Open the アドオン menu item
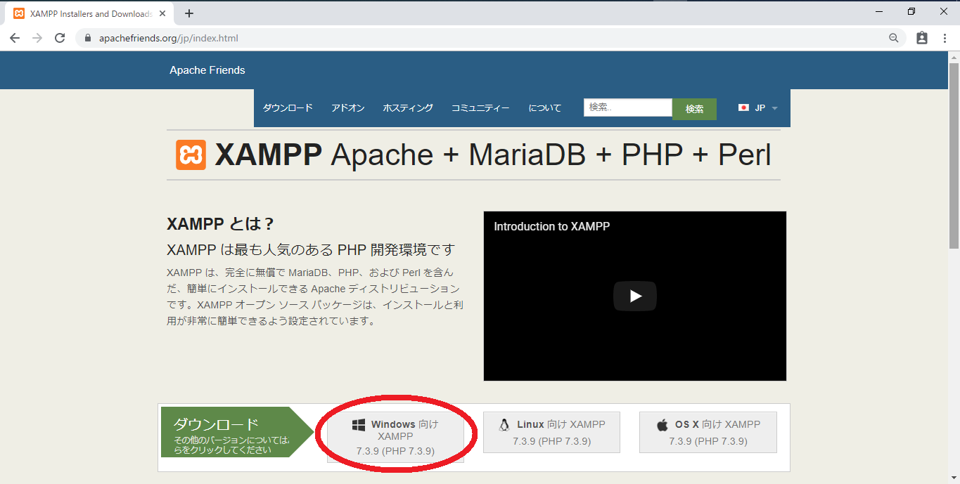960x484 pixels. (x=348, y=108)
